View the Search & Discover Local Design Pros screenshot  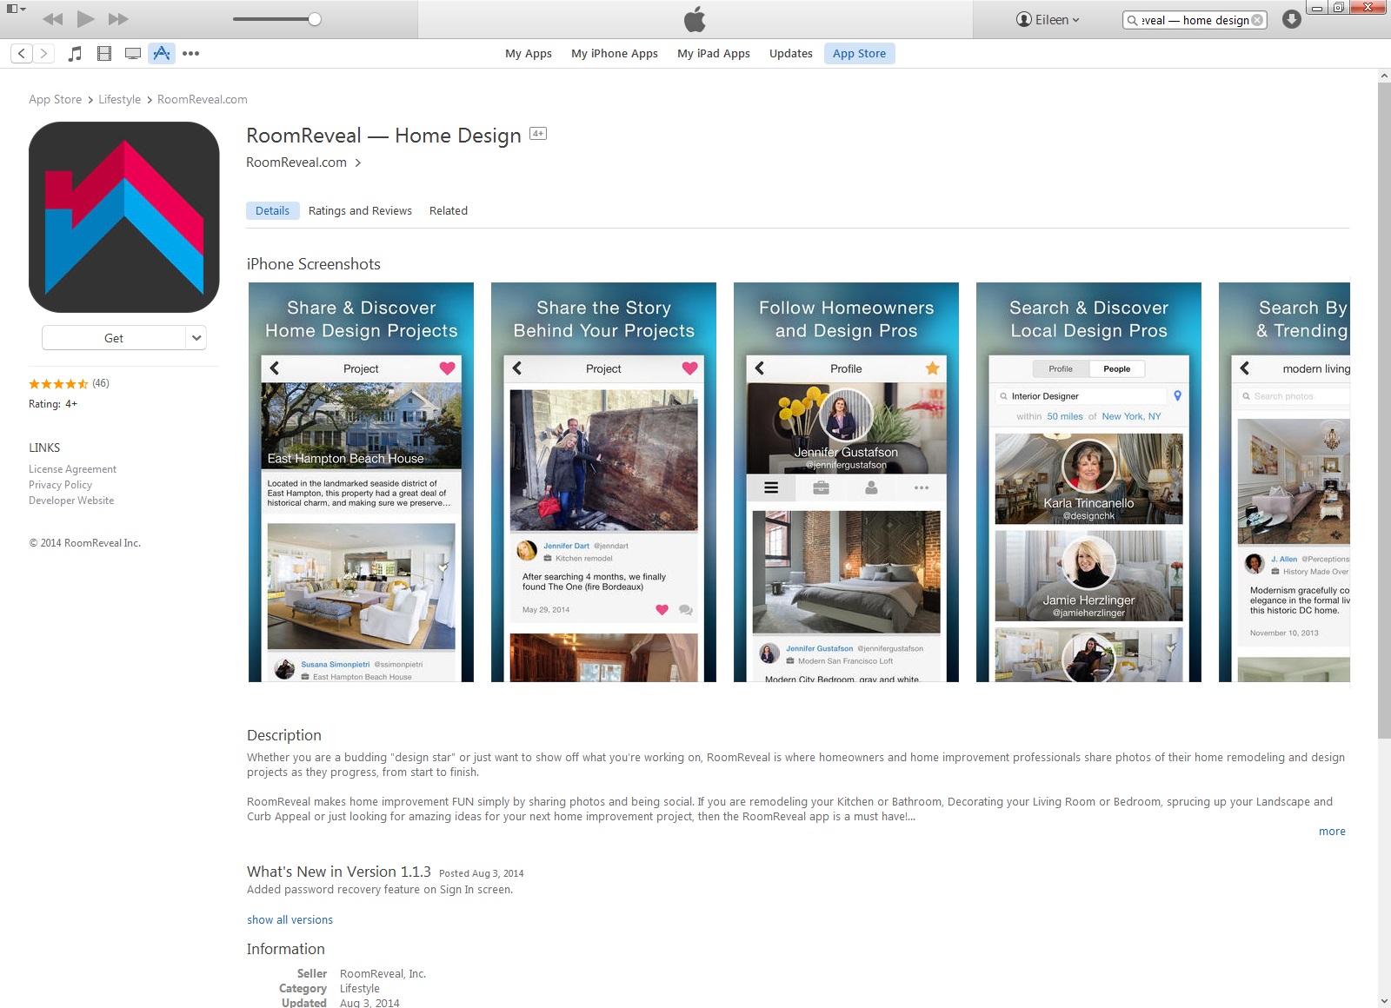pos(1088,482)
